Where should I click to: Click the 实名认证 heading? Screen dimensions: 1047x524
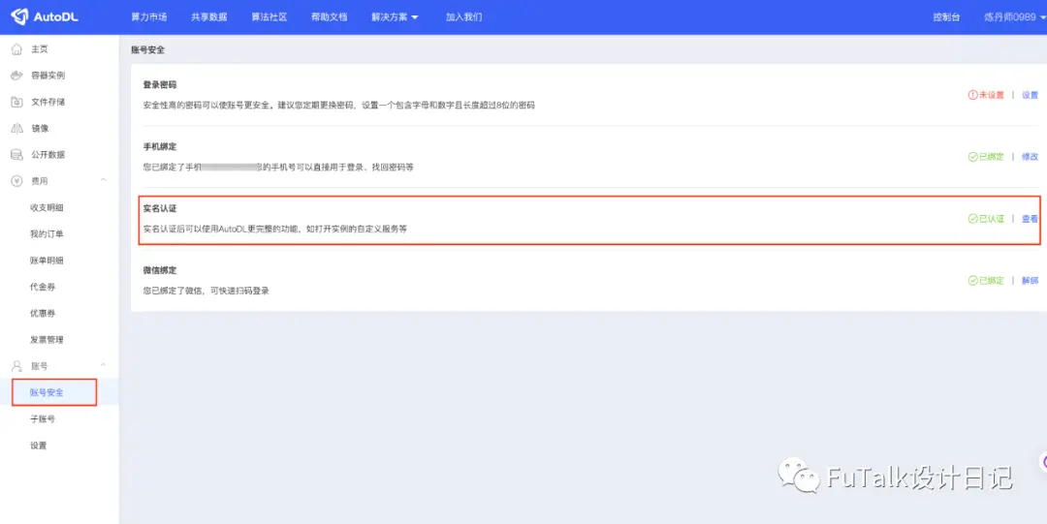[x=160, y=208]
